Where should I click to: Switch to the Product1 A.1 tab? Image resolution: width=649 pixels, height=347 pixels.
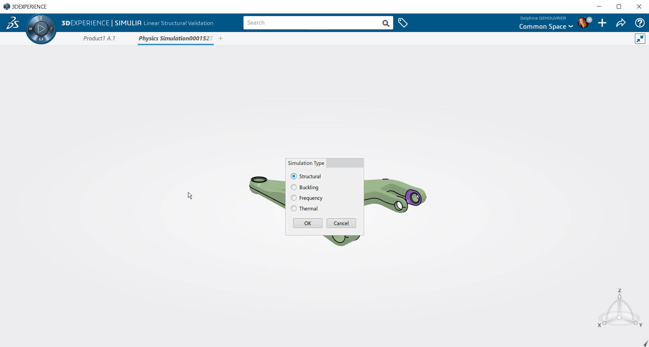(x=99, y=38)
